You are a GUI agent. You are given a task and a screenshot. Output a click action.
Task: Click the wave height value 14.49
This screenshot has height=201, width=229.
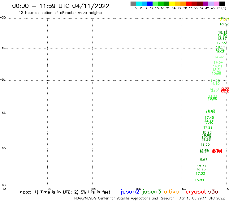[x=219, y=57]
